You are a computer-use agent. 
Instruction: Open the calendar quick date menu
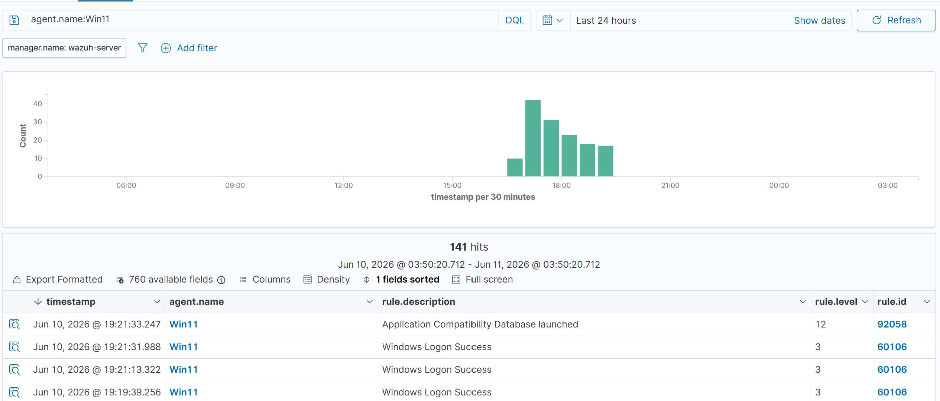coord(553,20)
